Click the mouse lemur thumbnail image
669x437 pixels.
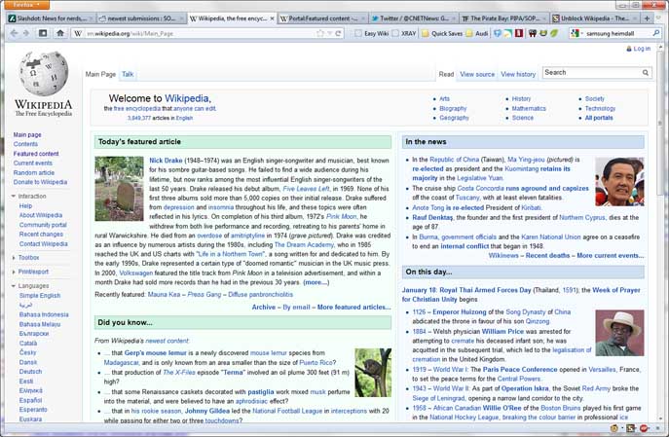tap(373, 373)
